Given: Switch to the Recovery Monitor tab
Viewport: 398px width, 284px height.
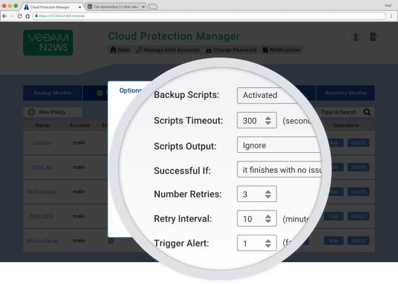Looking at the screenshot, I should click(x=346, y=93).
